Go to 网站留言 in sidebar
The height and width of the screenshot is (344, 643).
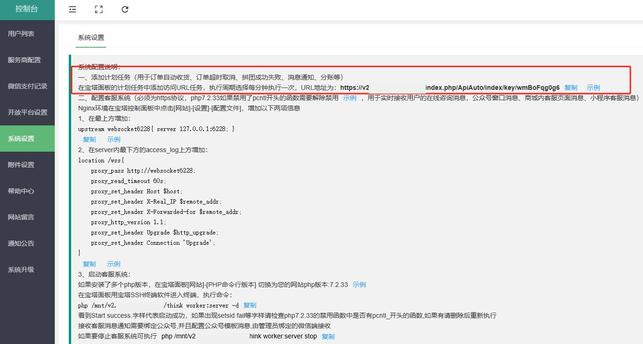21,217
